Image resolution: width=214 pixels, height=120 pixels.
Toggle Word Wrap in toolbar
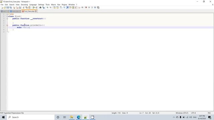[61, 7]
